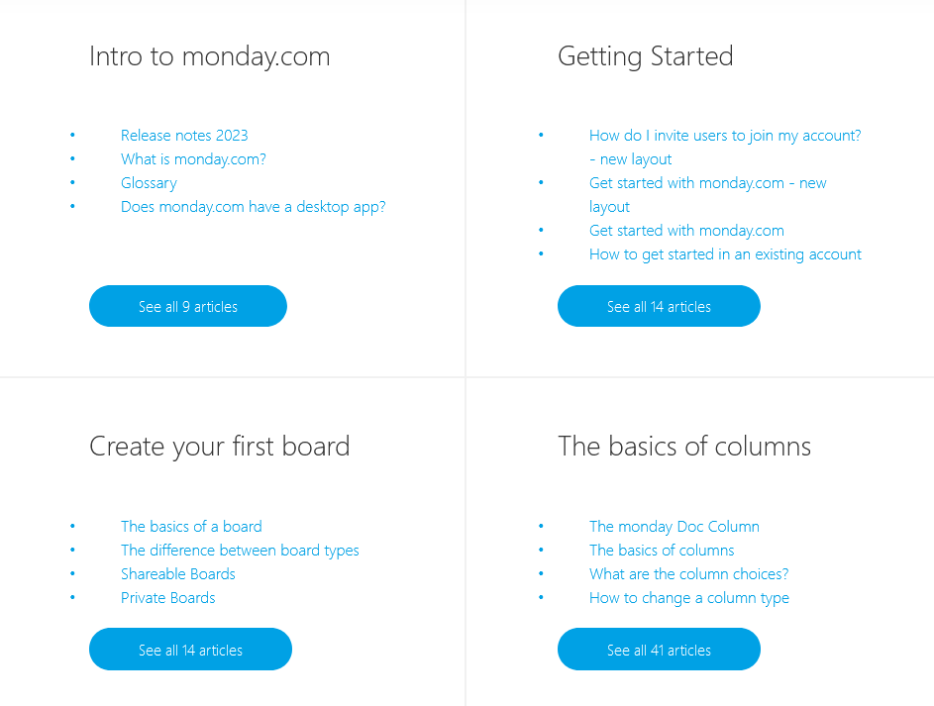This screenshot has height=706, width=934.
Task: See all articles in Create your first board
Action: click(190, 650)
